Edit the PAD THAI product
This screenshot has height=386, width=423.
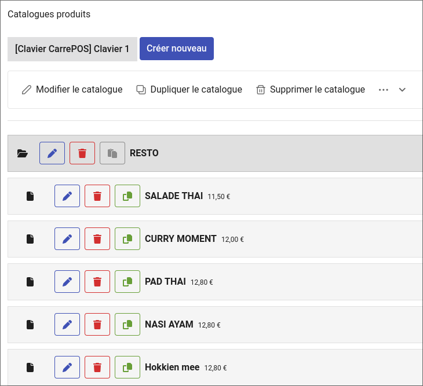click(67, 281)
